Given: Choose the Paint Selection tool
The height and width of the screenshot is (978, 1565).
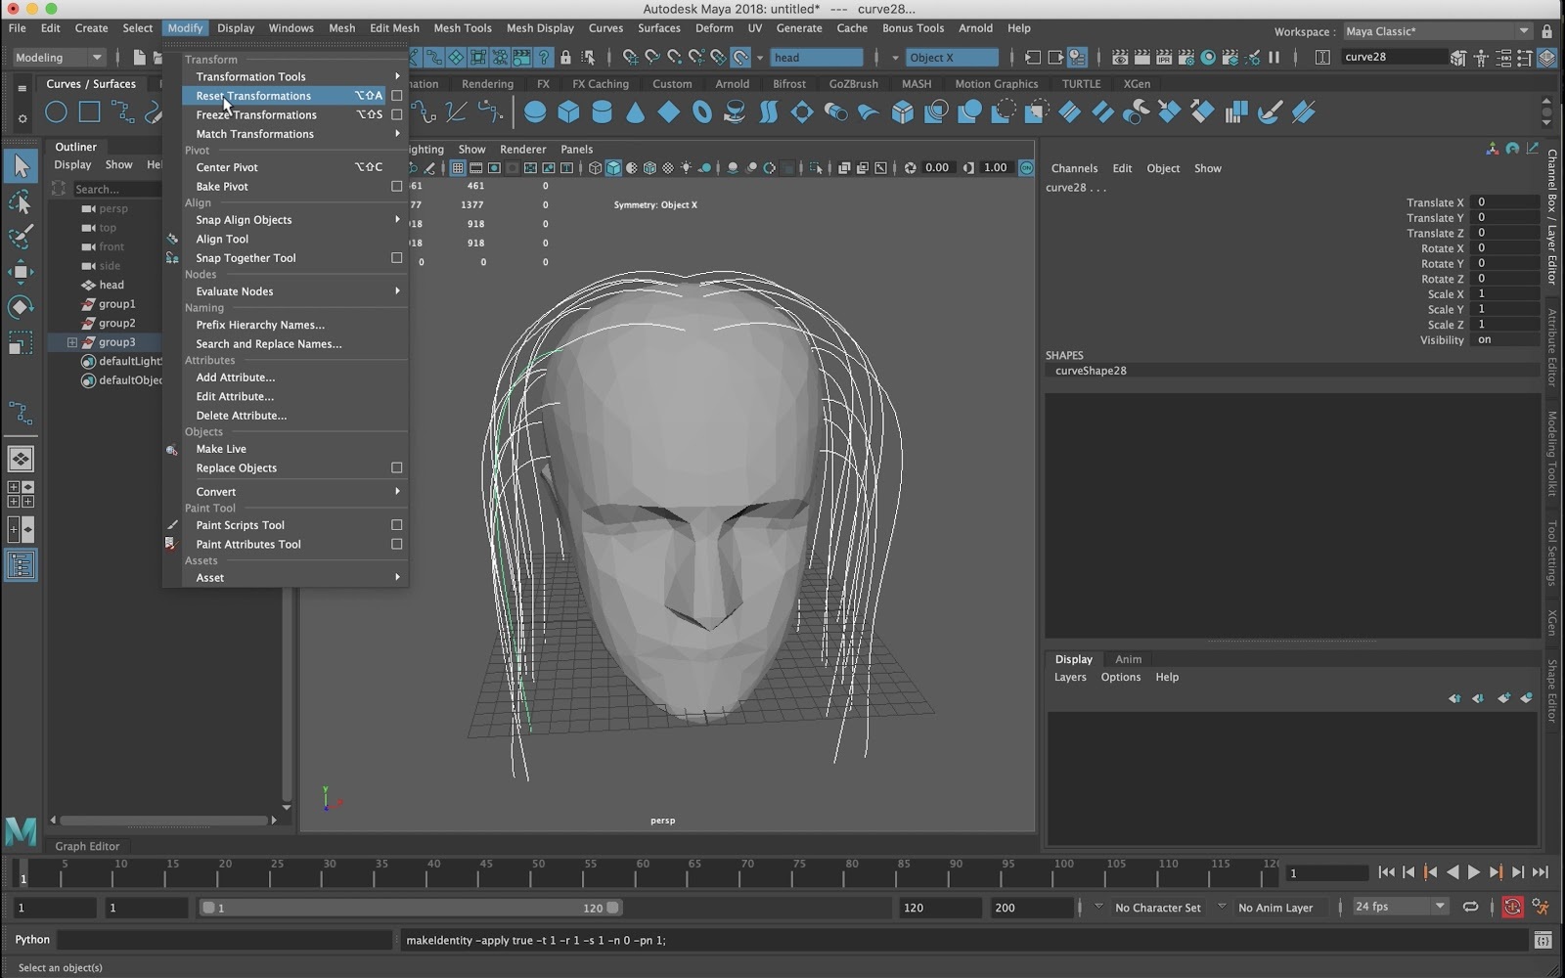Looking at the screenshot, I should point(21,238).
